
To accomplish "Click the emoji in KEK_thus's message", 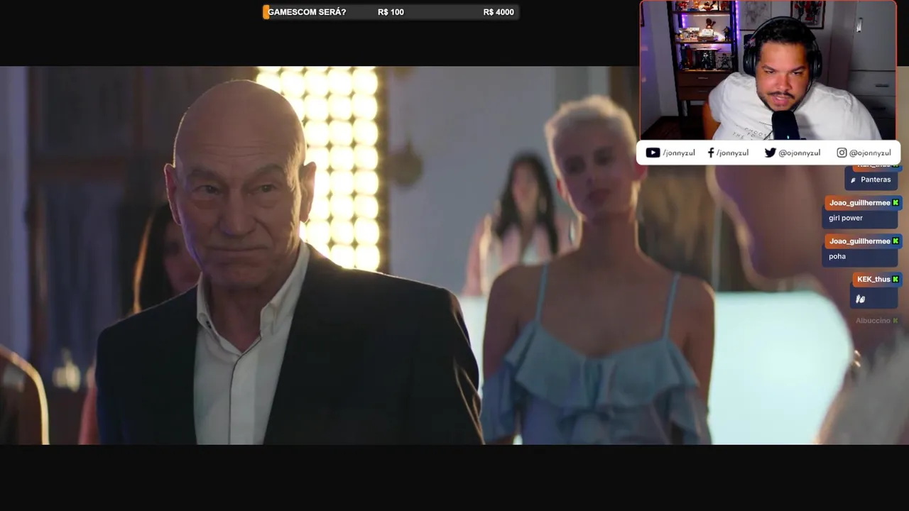I will click(x=861, y=299).
